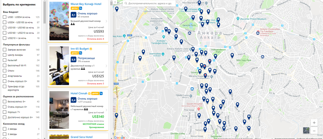Check the US$210 + за ночь filter
The height and width of the screenshot is (139, 323).
5,38
